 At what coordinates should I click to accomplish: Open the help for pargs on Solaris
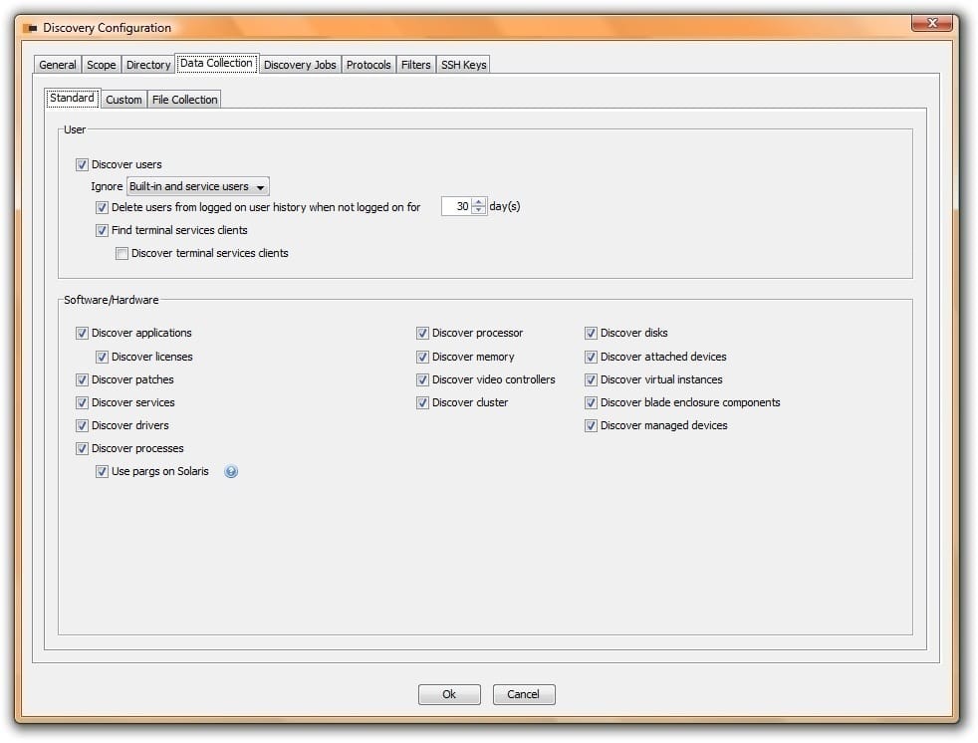click(x=231, y=471)
